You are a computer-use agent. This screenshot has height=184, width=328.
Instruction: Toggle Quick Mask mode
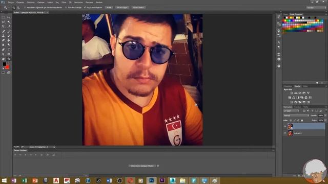coord(4,73)
